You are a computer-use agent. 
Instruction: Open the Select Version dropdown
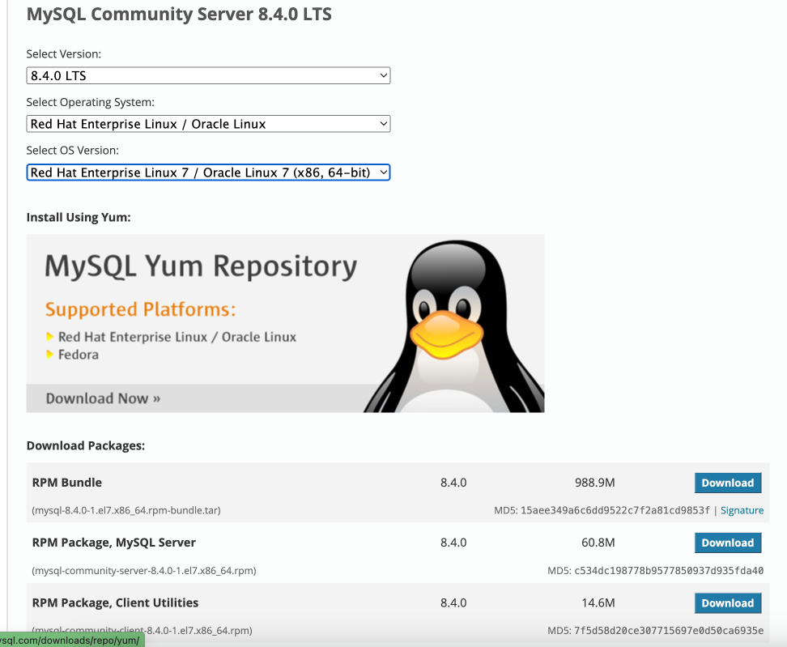pyautogui.click(x=208, y=74)
